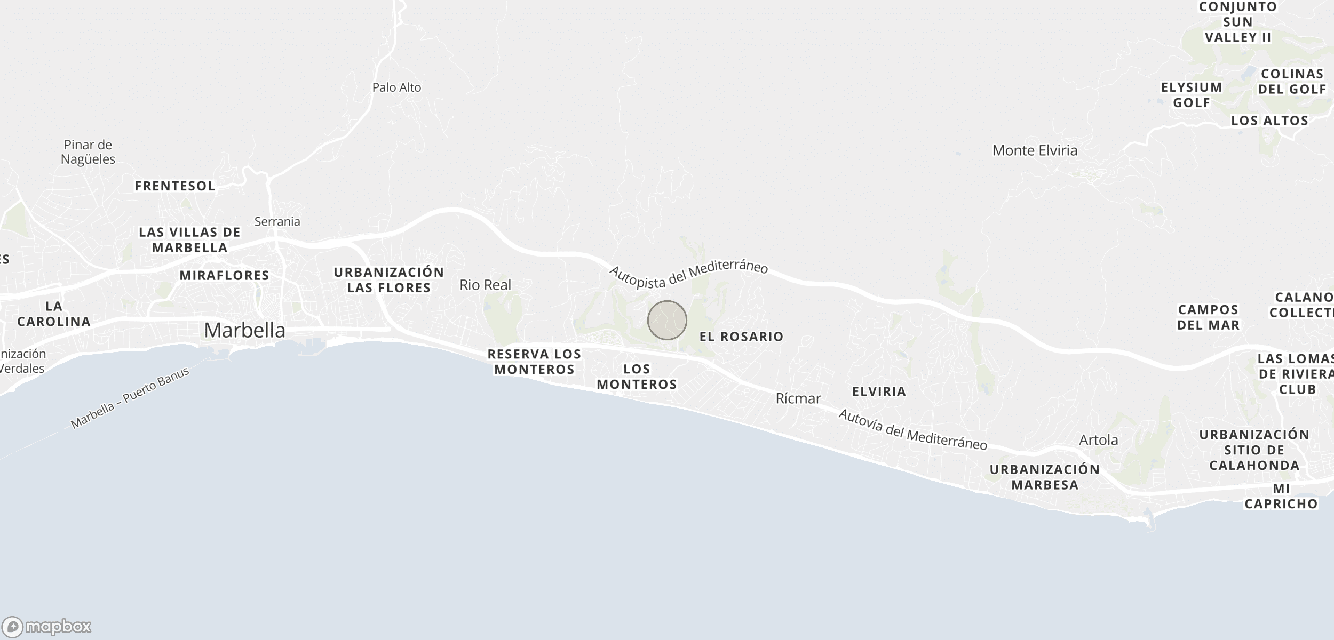Image resolution: width=1334 pixels, height=640 pixels.
Task: Click the circular location marker near El Rosario
Action: 667,320
